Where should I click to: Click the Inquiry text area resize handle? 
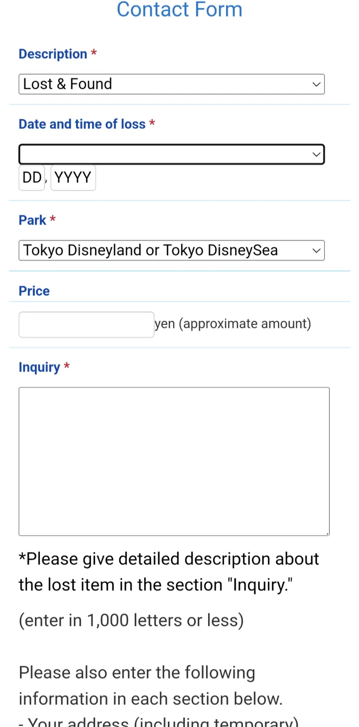tap(327, 533)
